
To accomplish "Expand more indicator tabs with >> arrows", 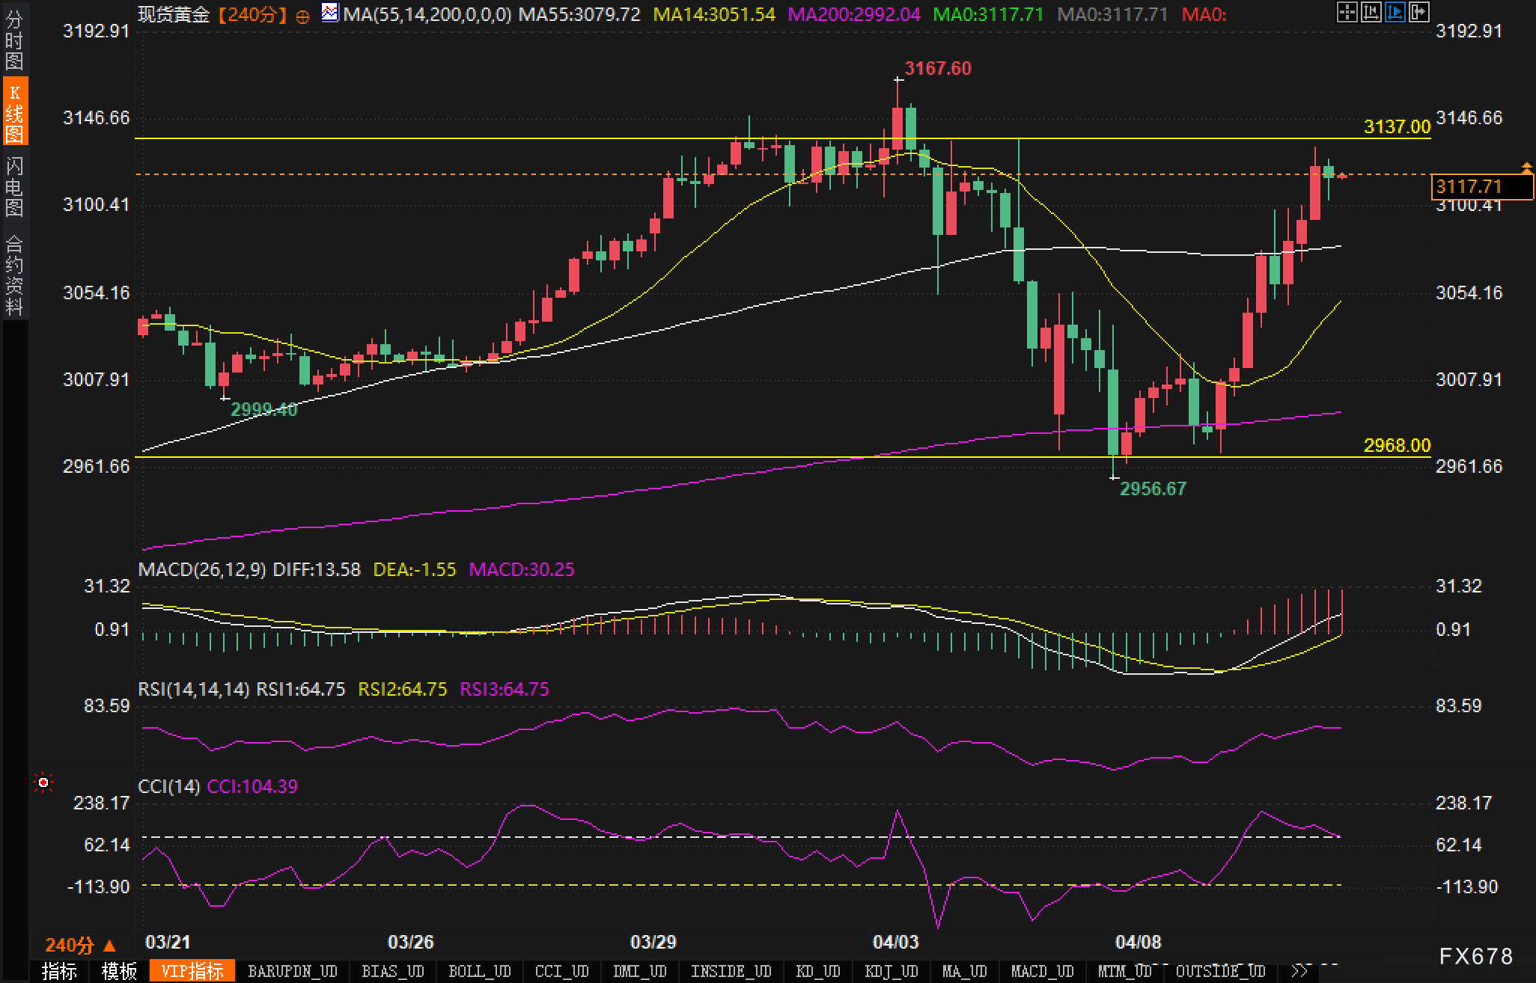I will [1300, 971].
